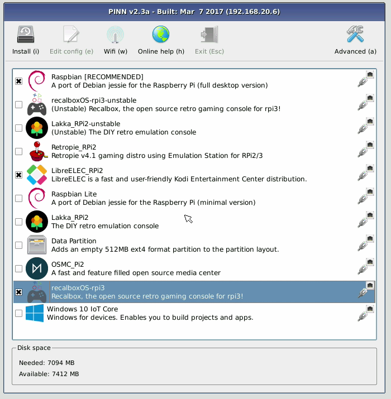Click network cable icon on Data Partition row
Image resolution: width=391 pixels, height=399 pixels.
coord(366,243)
